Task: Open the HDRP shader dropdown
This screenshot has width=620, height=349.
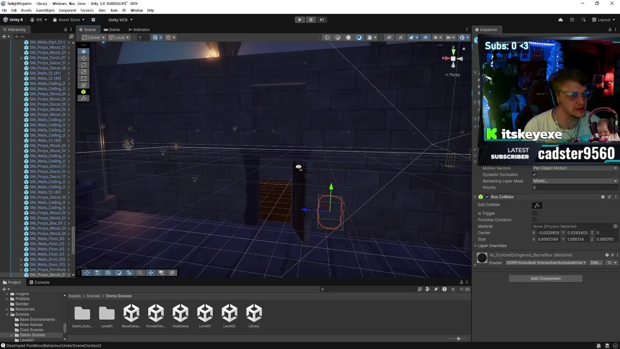Action: 546,263
